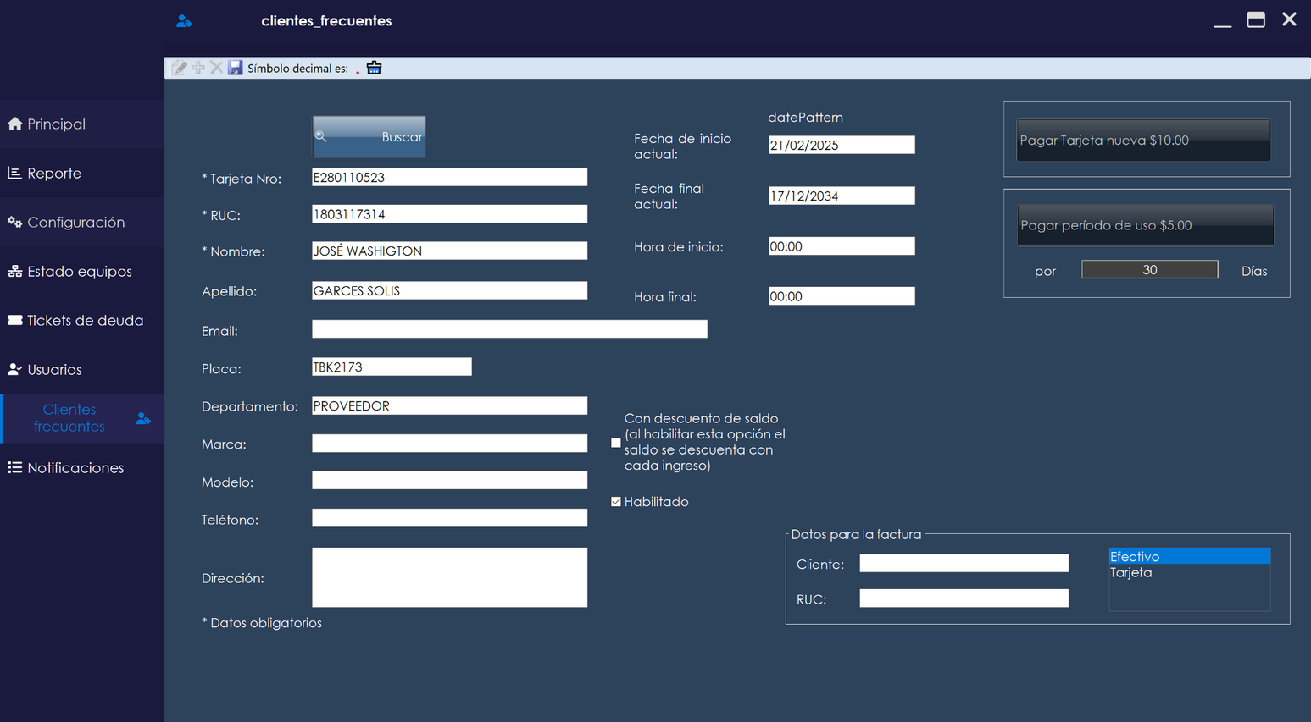Click the Edit pencil toolbar icon
Image resolution: width=1311 pixels, height=722 pixels.
pos(179,68)
